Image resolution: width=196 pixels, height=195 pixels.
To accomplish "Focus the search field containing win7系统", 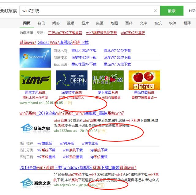I will tap(90, 11).
